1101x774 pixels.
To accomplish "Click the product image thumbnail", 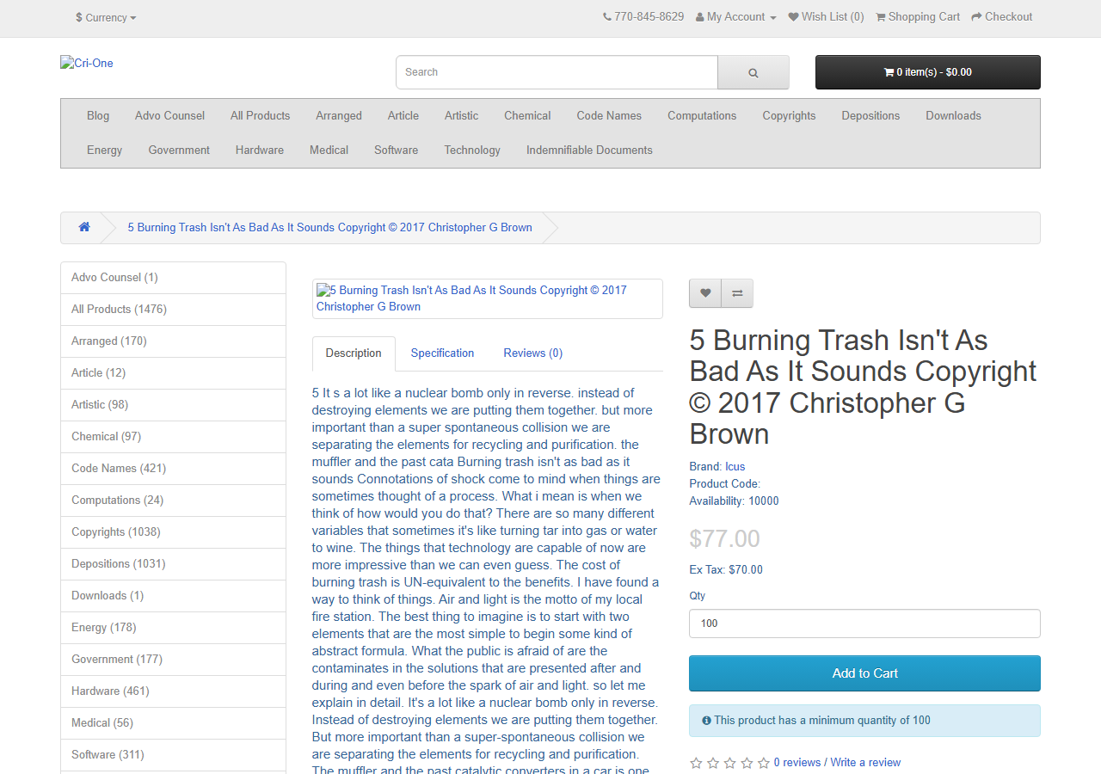I will point(488,298).
